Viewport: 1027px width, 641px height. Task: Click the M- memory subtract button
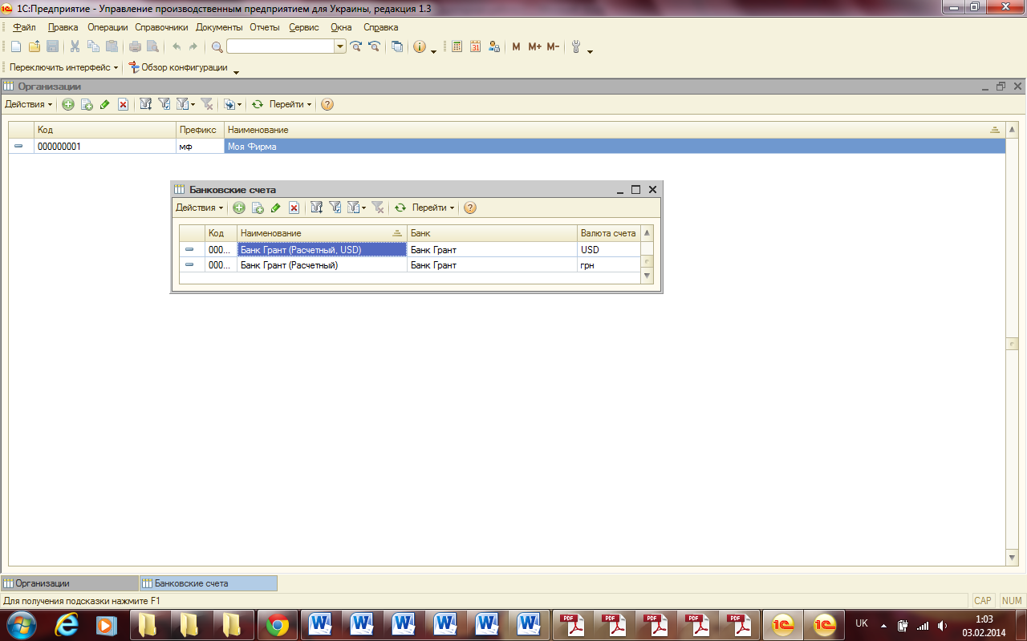pyautogui.click(x=553, y=46)
